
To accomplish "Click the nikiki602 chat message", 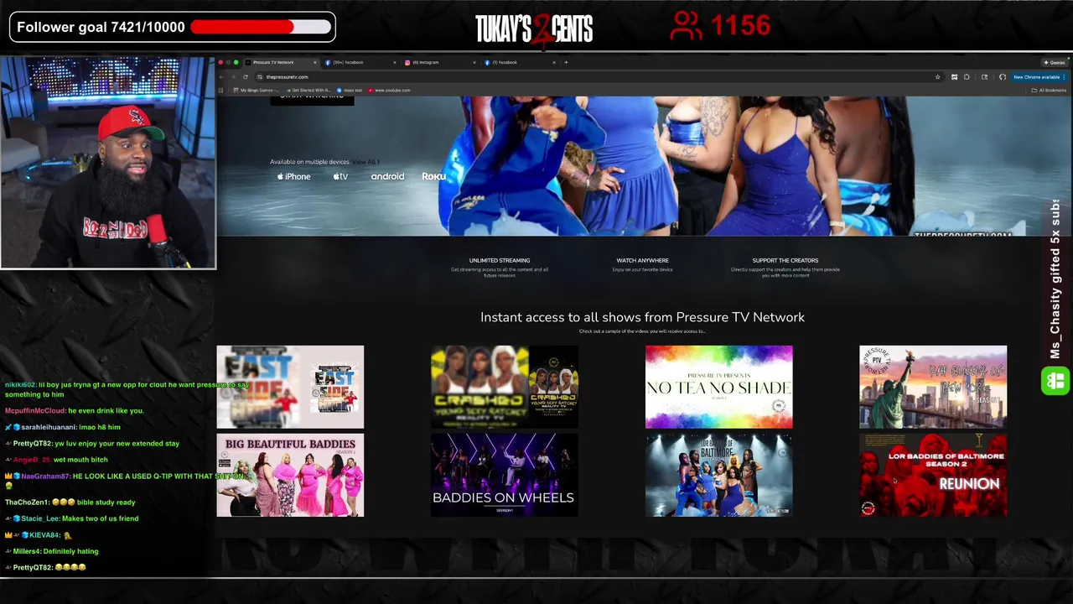I will [x=127, y=389].
